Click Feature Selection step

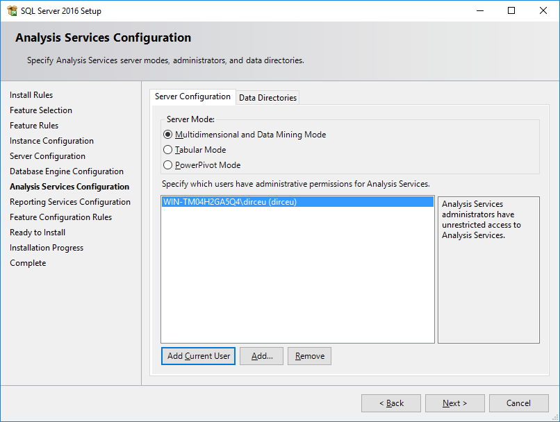click(41, 110)
